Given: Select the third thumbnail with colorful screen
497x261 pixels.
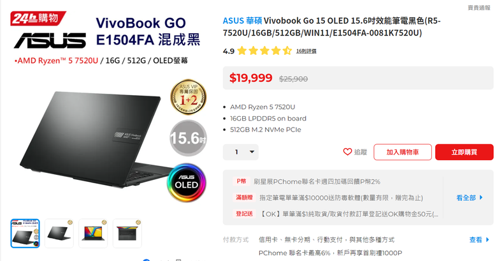Looking at the screenshot, I should (x=93, y=234).
